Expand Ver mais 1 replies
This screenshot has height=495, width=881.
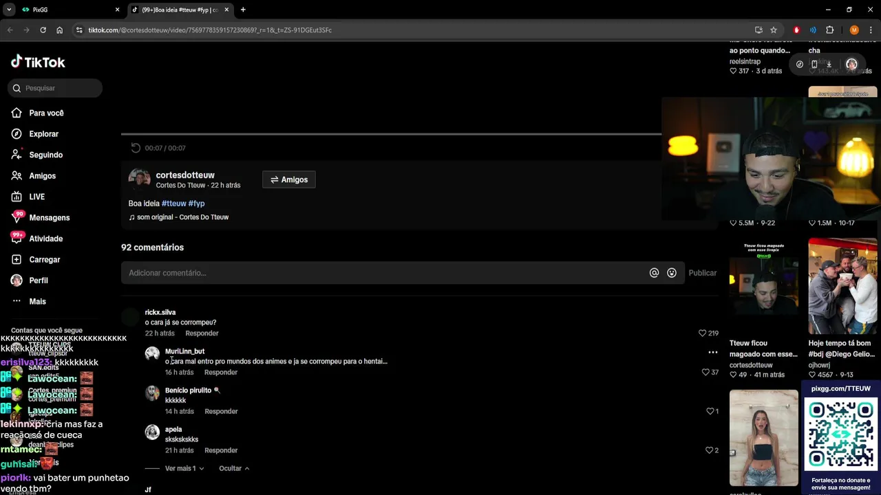[184, 468]
